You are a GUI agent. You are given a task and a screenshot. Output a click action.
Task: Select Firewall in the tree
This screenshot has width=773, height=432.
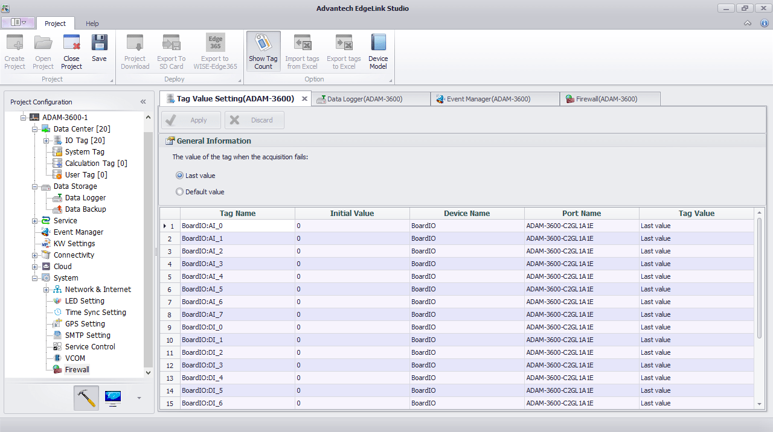tap(77, 369)
